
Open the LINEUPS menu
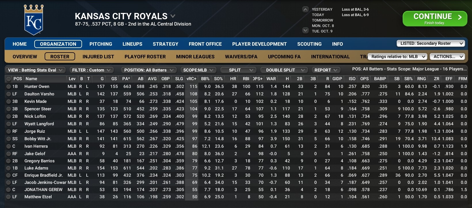point(132,44)
